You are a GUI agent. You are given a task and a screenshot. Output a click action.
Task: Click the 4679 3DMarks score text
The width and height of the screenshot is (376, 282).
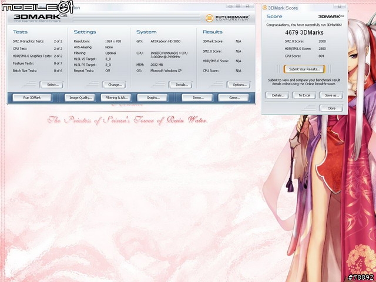click(304, 32)
